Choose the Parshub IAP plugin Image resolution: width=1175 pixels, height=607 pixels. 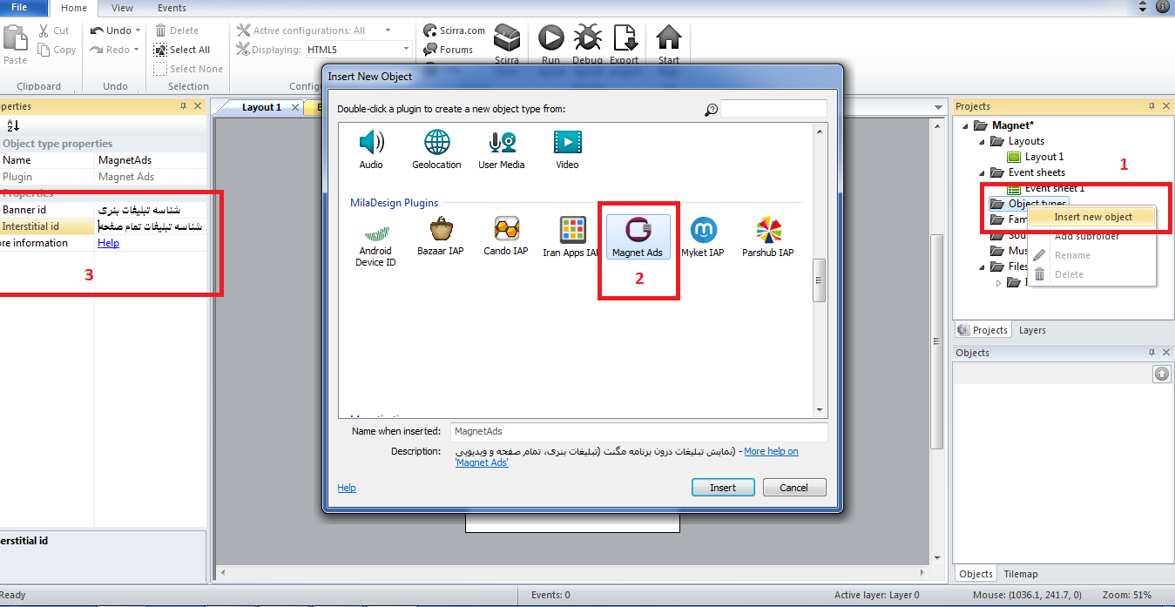click(x=768, y=236)
